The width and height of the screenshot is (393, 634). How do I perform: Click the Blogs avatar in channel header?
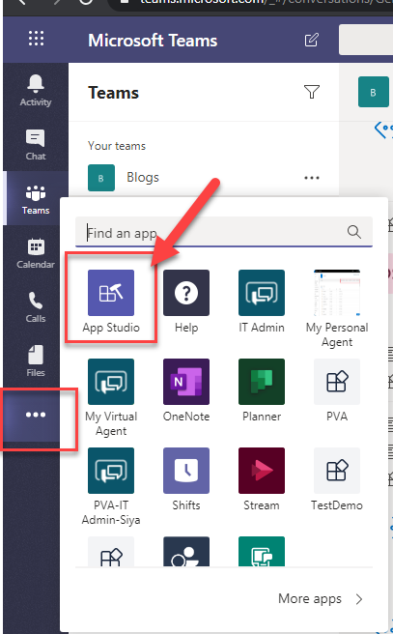pyautogui.click(x=374, y=92)
